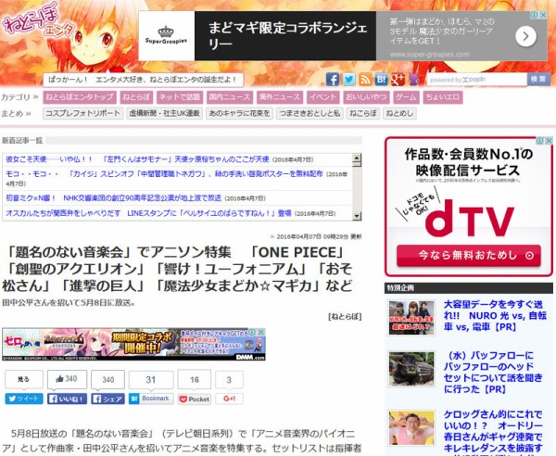Click the 見る tweet count bubble
Viewport: 556px width, 456px height.
24,379
